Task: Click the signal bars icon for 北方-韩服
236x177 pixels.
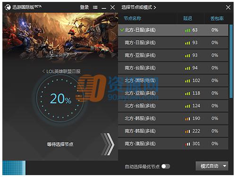Action: coord(187,118)
